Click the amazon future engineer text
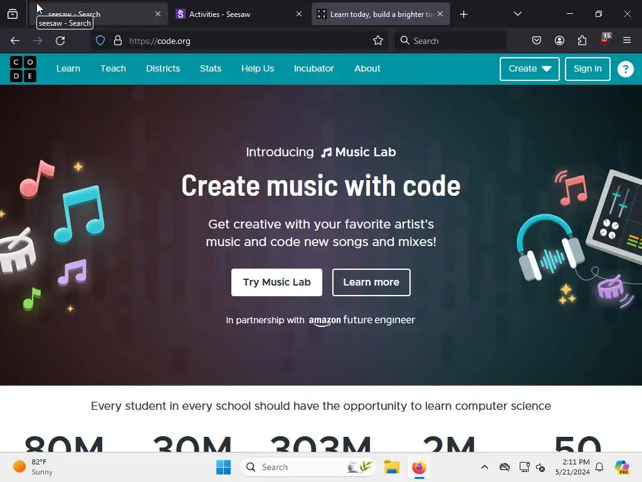The height and width of the screenshot is (482, 642). [x=362, y=320]
